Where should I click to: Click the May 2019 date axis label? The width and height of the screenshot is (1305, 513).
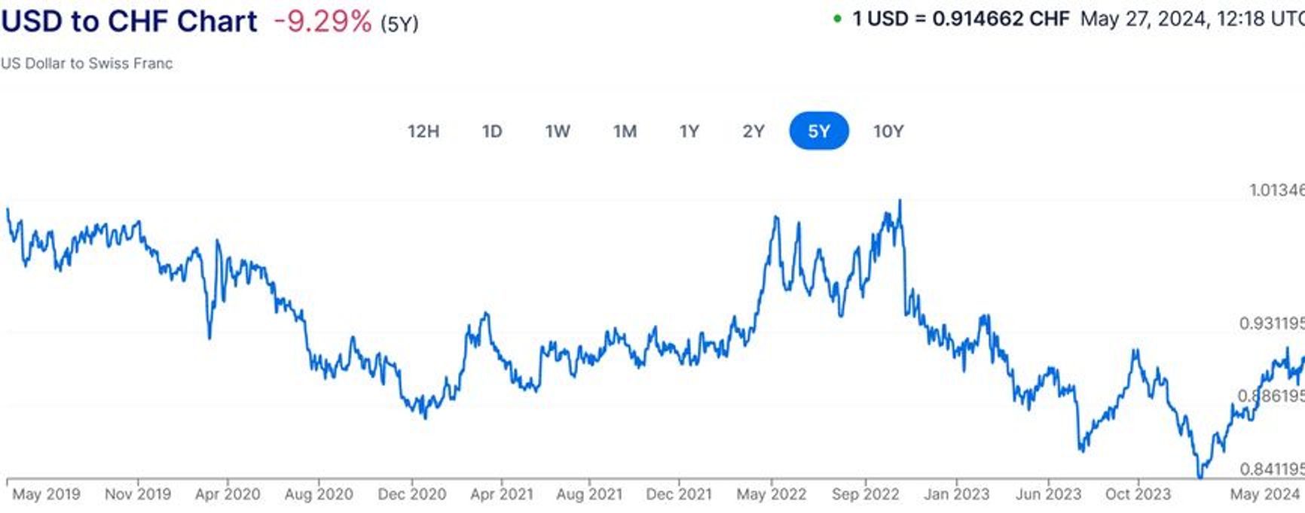45,495
